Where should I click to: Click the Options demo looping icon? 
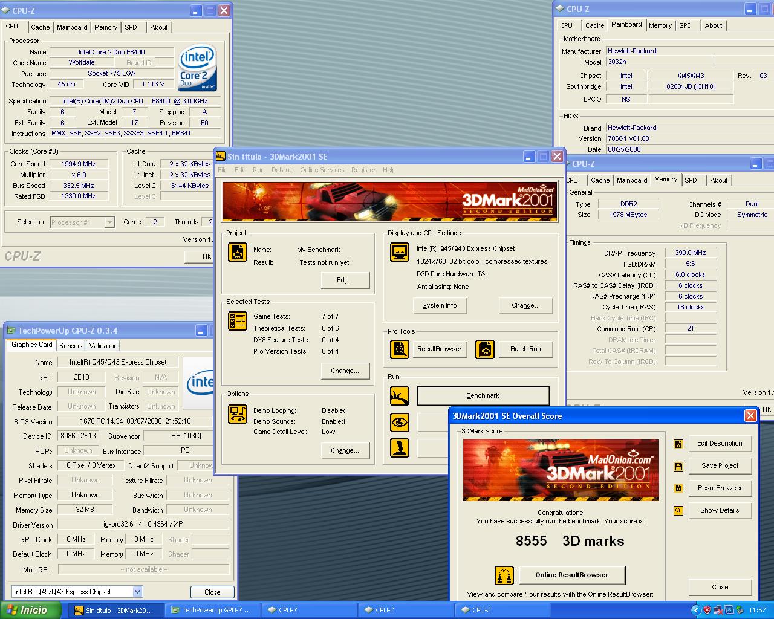tap(237, 414)
